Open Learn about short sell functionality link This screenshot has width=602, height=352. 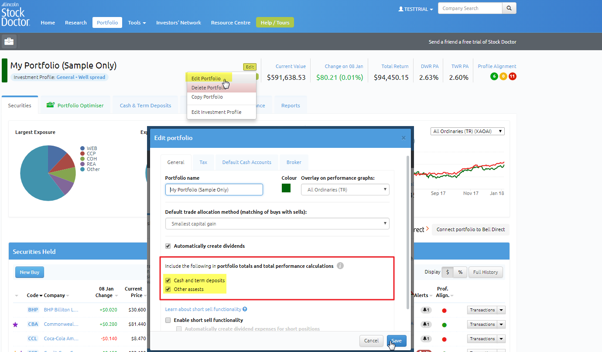coord(203,309)
